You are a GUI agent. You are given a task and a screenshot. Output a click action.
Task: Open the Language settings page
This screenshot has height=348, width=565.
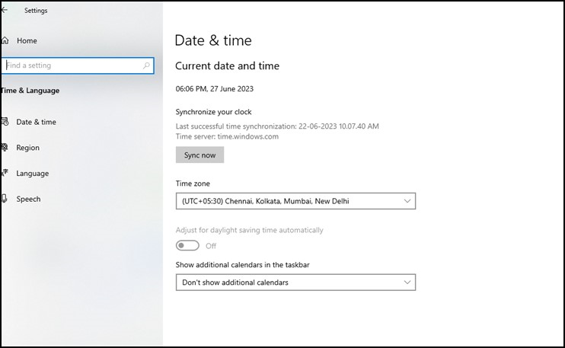pos(33,174)
